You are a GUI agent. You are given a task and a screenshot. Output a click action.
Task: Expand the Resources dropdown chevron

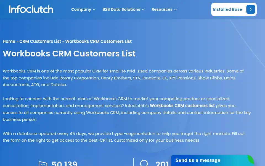[176, 10]
